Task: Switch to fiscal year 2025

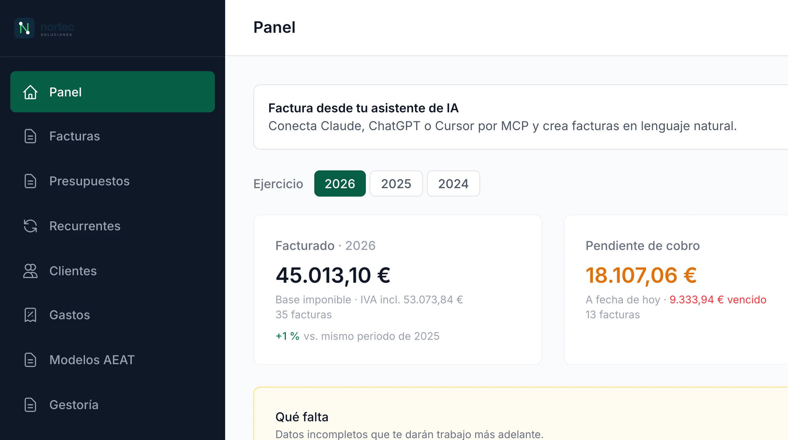Action: click(x=396, y=183)
